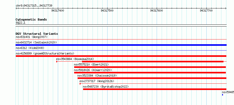Image resolution: width=234 pixels, height=105 pixels.
Task: Open nsv5487230 (ByrskaBishop2022) label
Action: 106,87
